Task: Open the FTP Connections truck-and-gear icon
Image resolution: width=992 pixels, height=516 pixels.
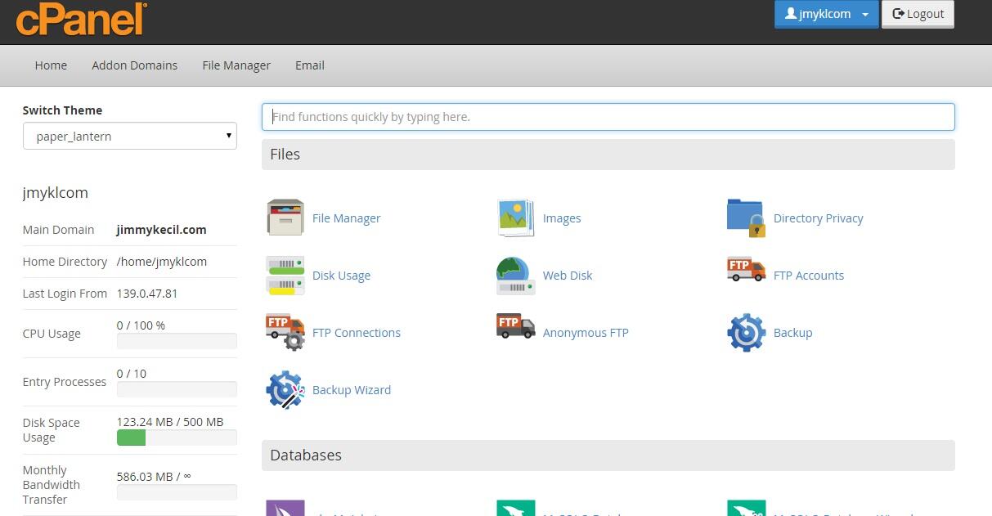Action: pos(285,332)
